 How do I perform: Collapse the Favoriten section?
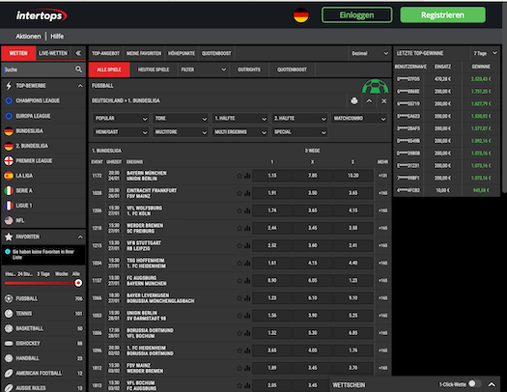point(80,237)
